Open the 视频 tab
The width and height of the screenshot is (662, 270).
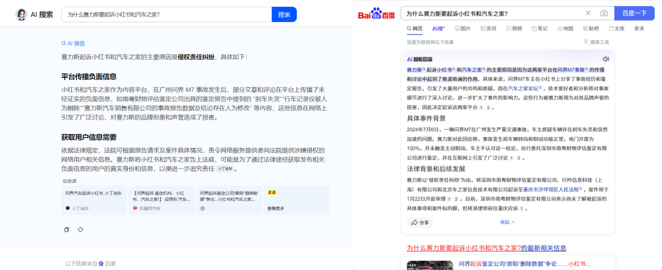pos(514,28)
